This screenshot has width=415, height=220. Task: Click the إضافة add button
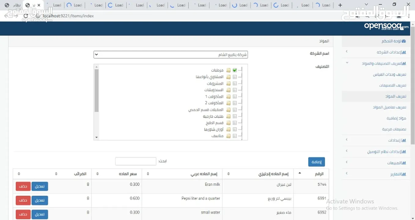316,162
